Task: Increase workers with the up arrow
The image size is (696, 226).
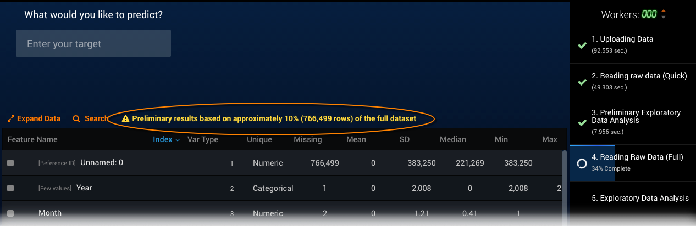Action: 664,11
